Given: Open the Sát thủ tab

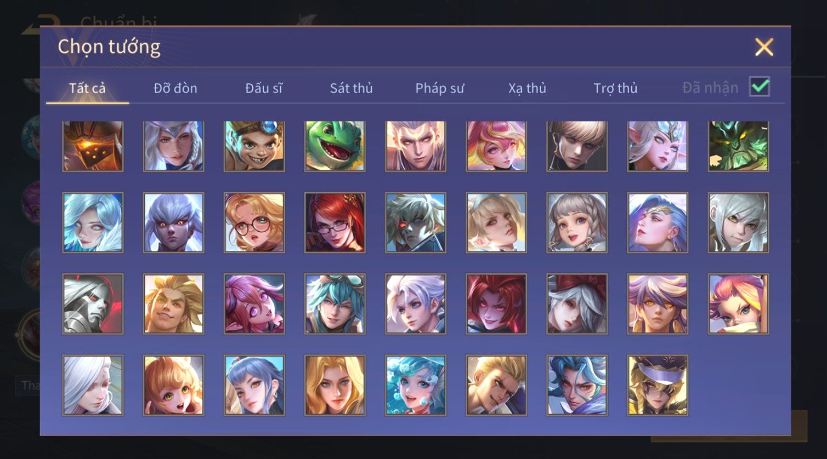Looking at the screenshot, I should pos(351,88).
